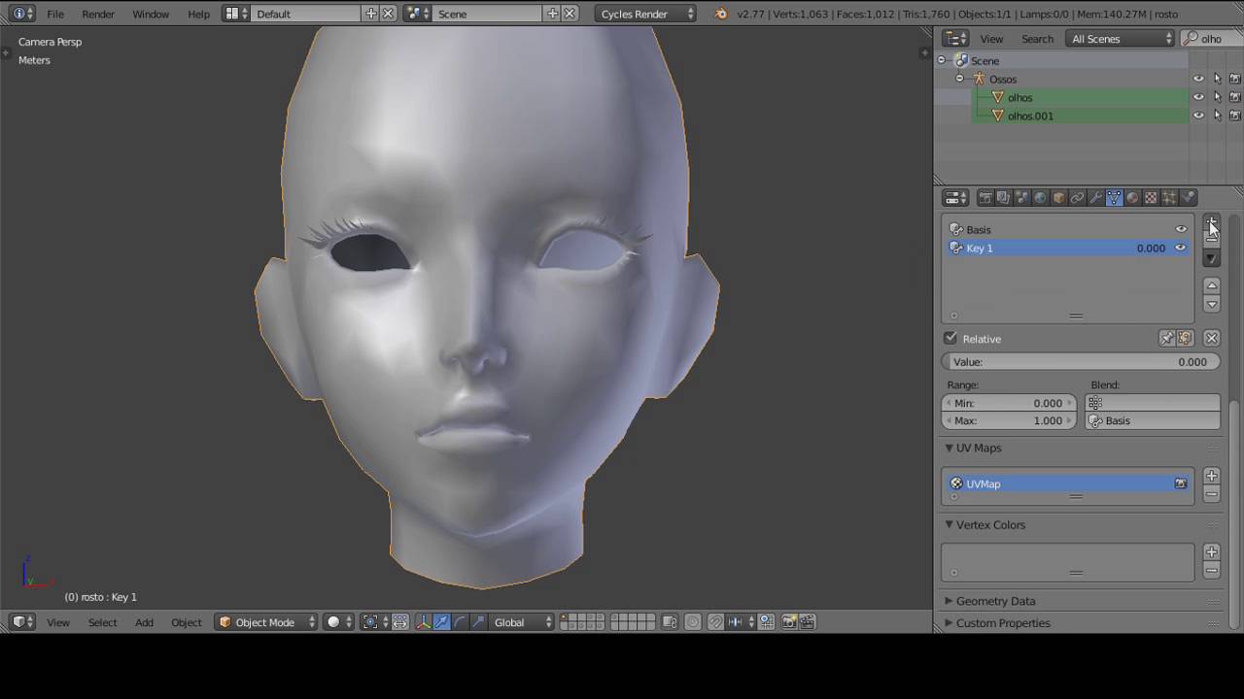Open the Cycles Render engine dropdown
1244x699 pixels.
[x=646, y=14]
